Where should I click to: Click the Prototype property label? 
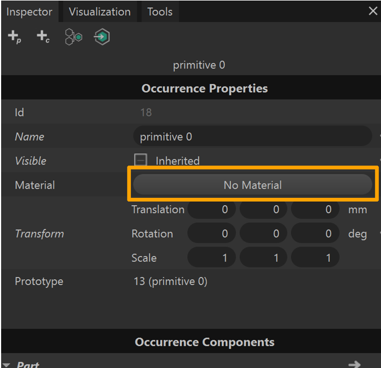click(39, 282)
